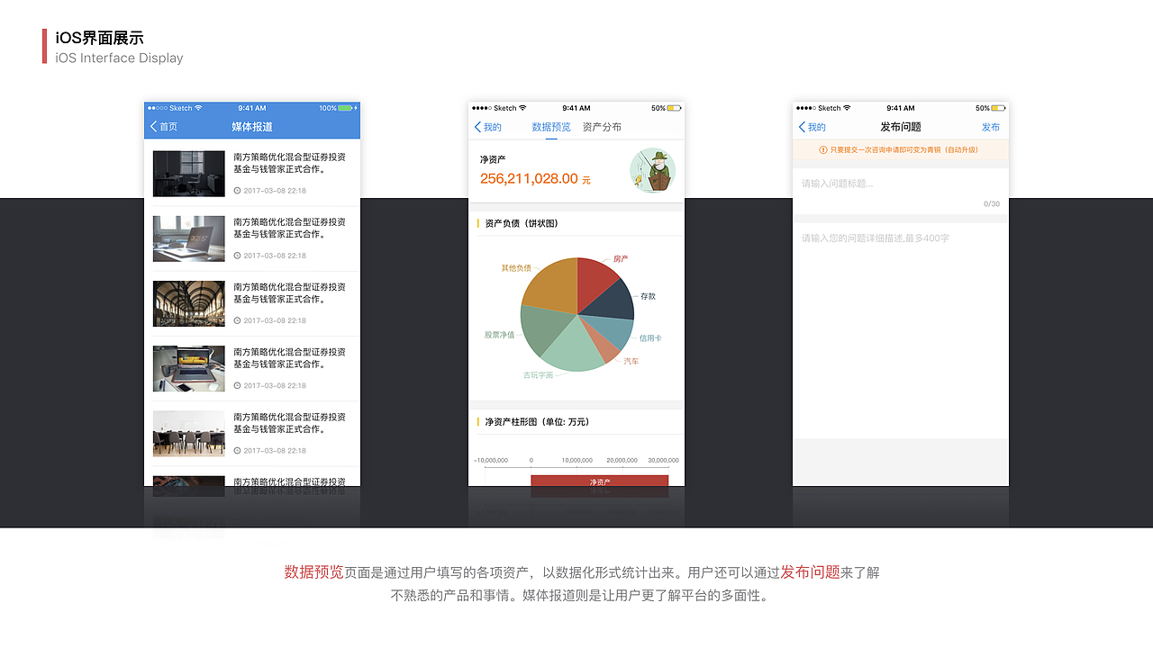Tap the 发布 publish button
The height and width of the screenshot is (648, 1153).
click(990, 127)
